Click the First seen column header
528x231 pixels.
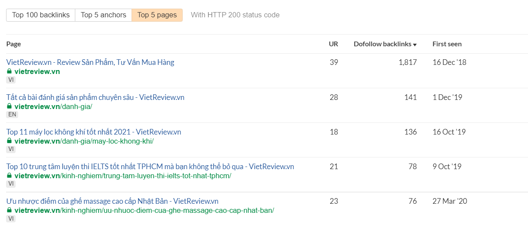pos(447,44)
